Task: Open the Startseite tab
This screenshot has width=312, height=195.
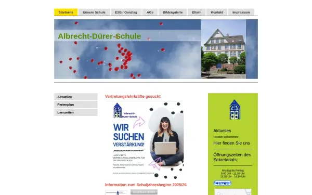Action: tap(66, 12)
